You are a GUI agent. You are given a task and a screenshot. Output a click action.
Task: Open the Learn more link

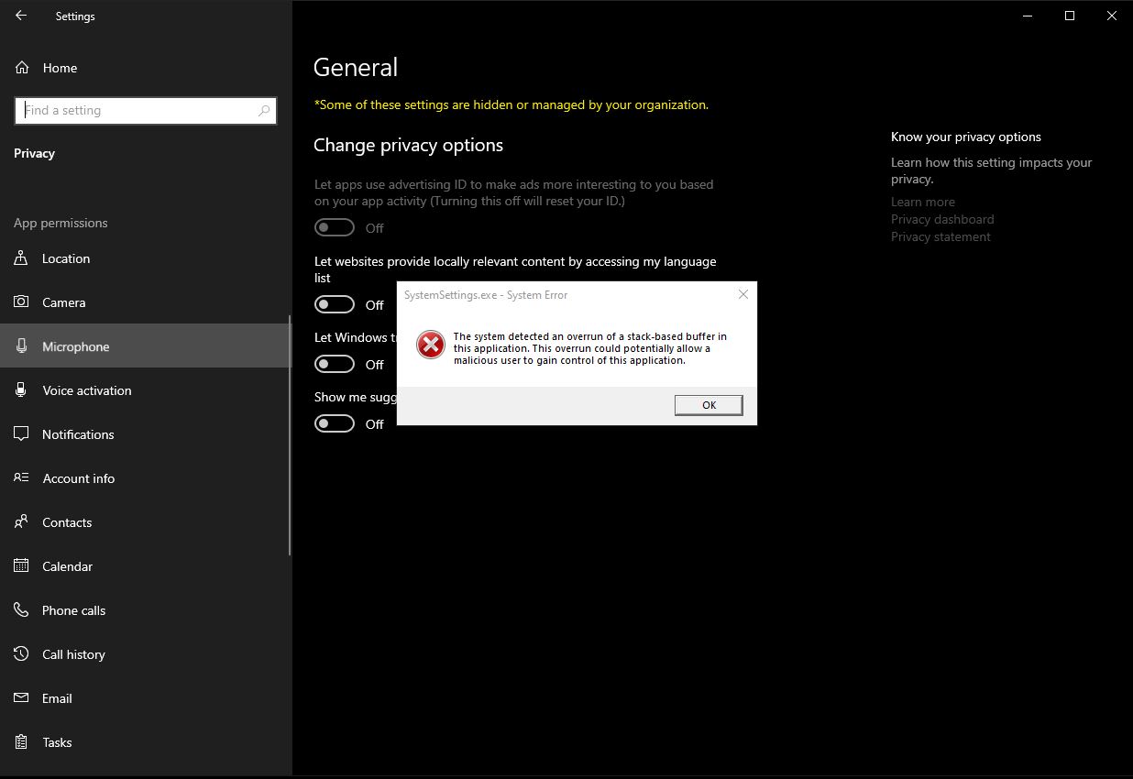tap(923, 202)
